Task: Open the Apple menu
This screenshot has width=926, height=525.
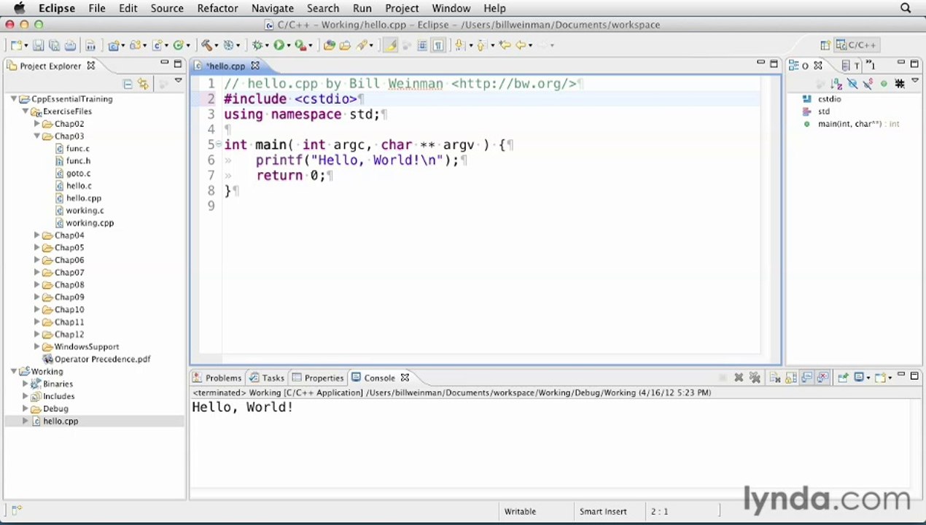Action: click(x=19, y=8)
